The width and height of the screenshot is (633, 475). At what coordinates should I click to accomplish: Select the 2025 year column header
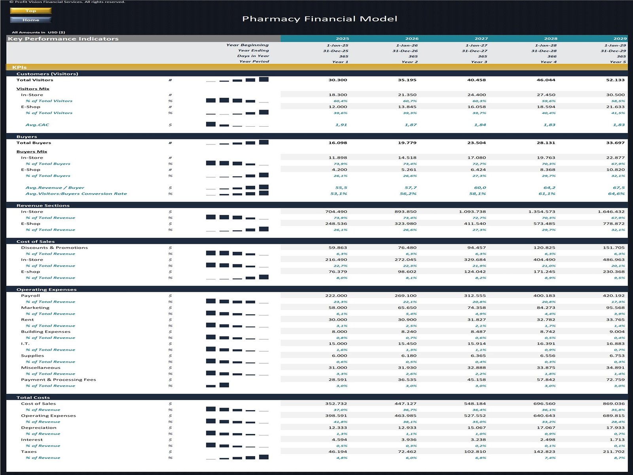[342, 38]
